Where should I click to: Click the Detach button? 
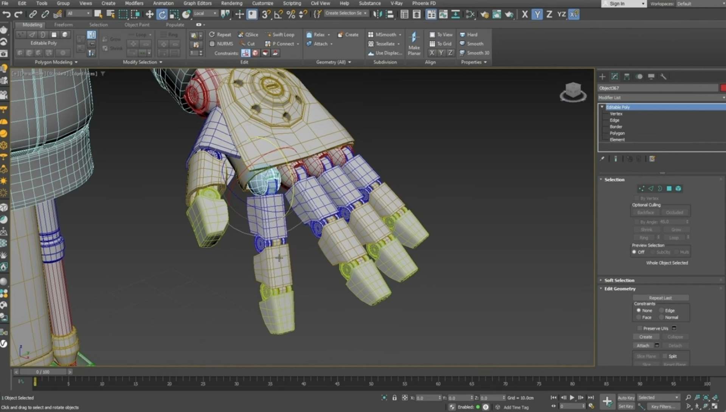click(675, 345)
